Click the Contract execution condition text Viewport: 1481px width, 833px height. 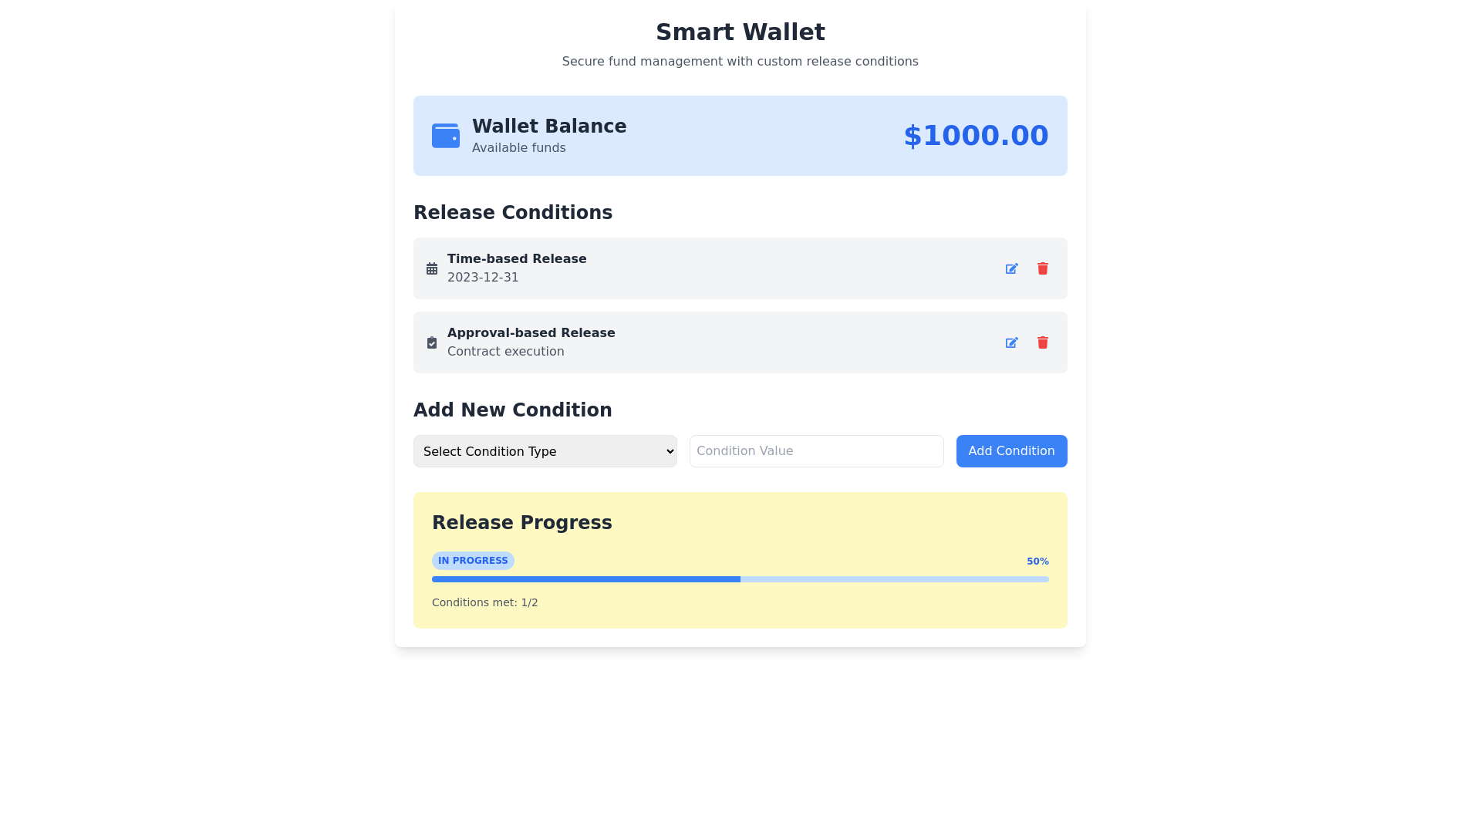pyautogui.click(x=505, y=352)
